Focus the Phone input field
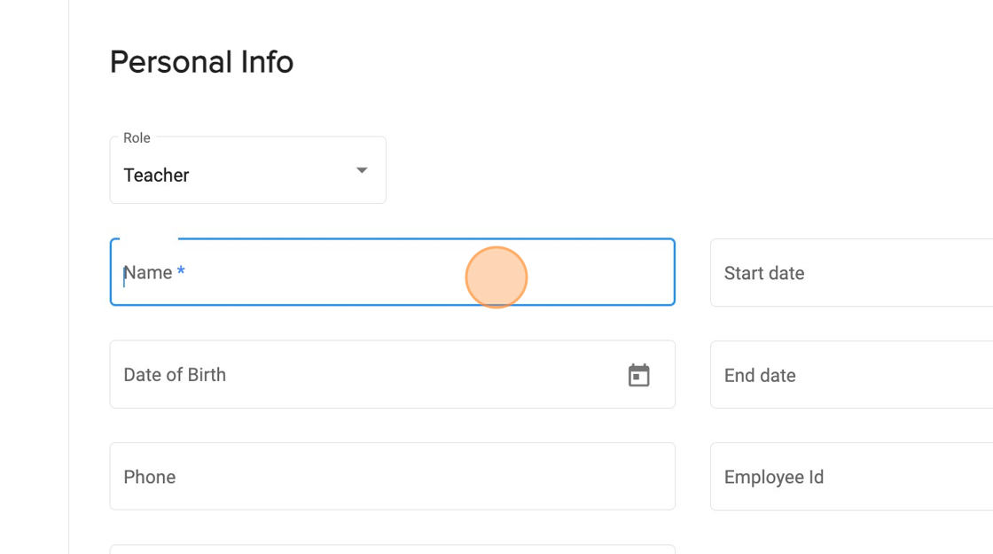The height and width of the screenshot is (554, 993). tap(392, 477)
